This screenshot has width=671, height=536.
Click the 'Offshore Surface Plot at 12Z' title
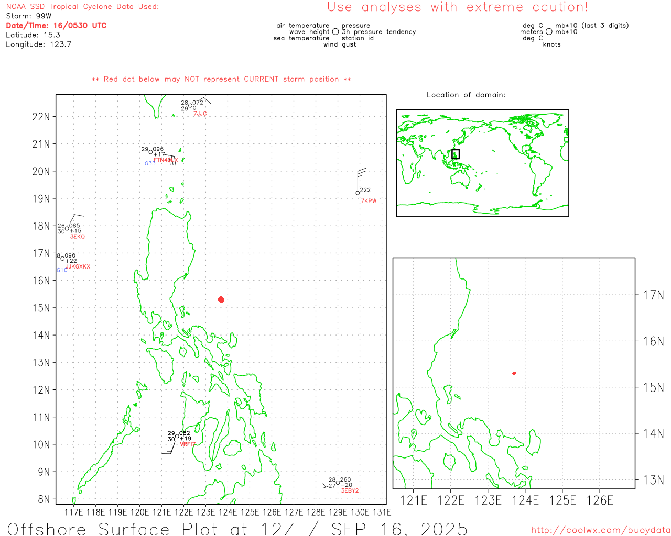(x=237, y=529)
